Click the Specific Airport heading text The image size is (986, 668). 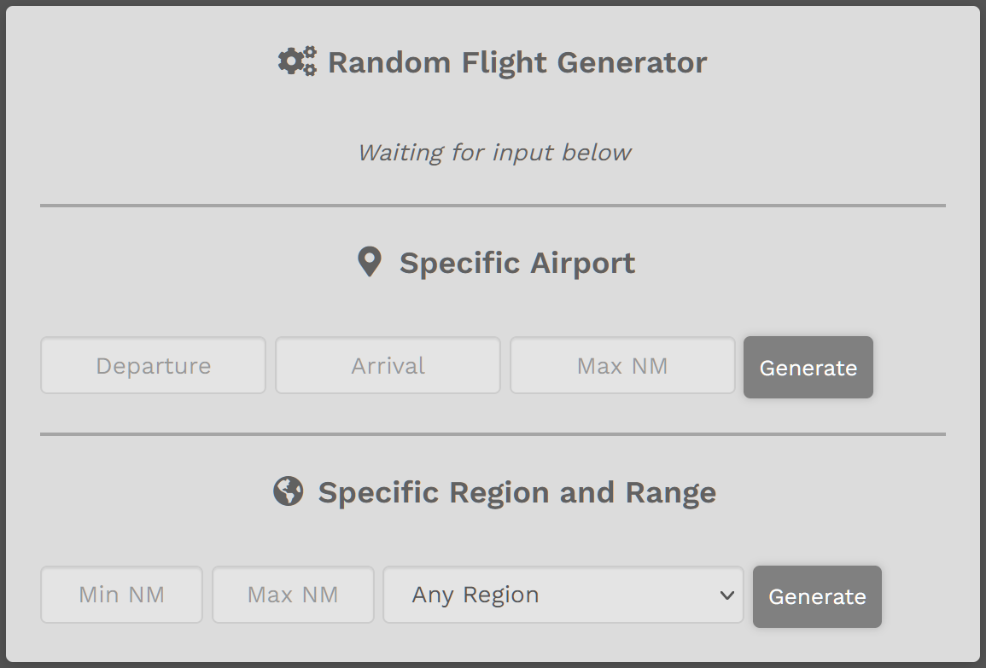[517, 263]
